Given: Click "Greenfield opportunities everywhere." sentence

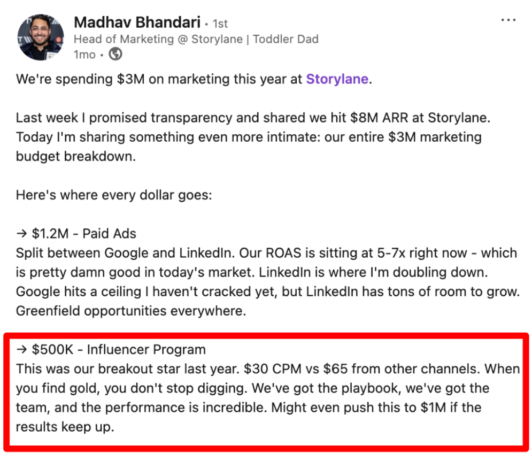Looking at the screenshot, I should tap(131, 311).
